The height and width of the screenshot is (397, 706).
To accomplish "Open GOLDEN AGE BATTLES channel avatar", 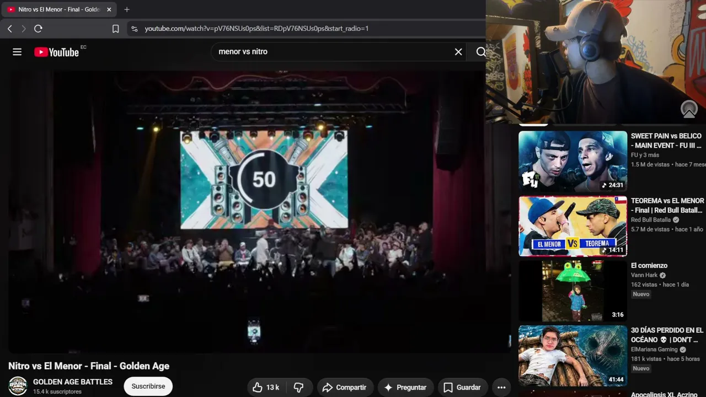I will (x=18, y=386).
